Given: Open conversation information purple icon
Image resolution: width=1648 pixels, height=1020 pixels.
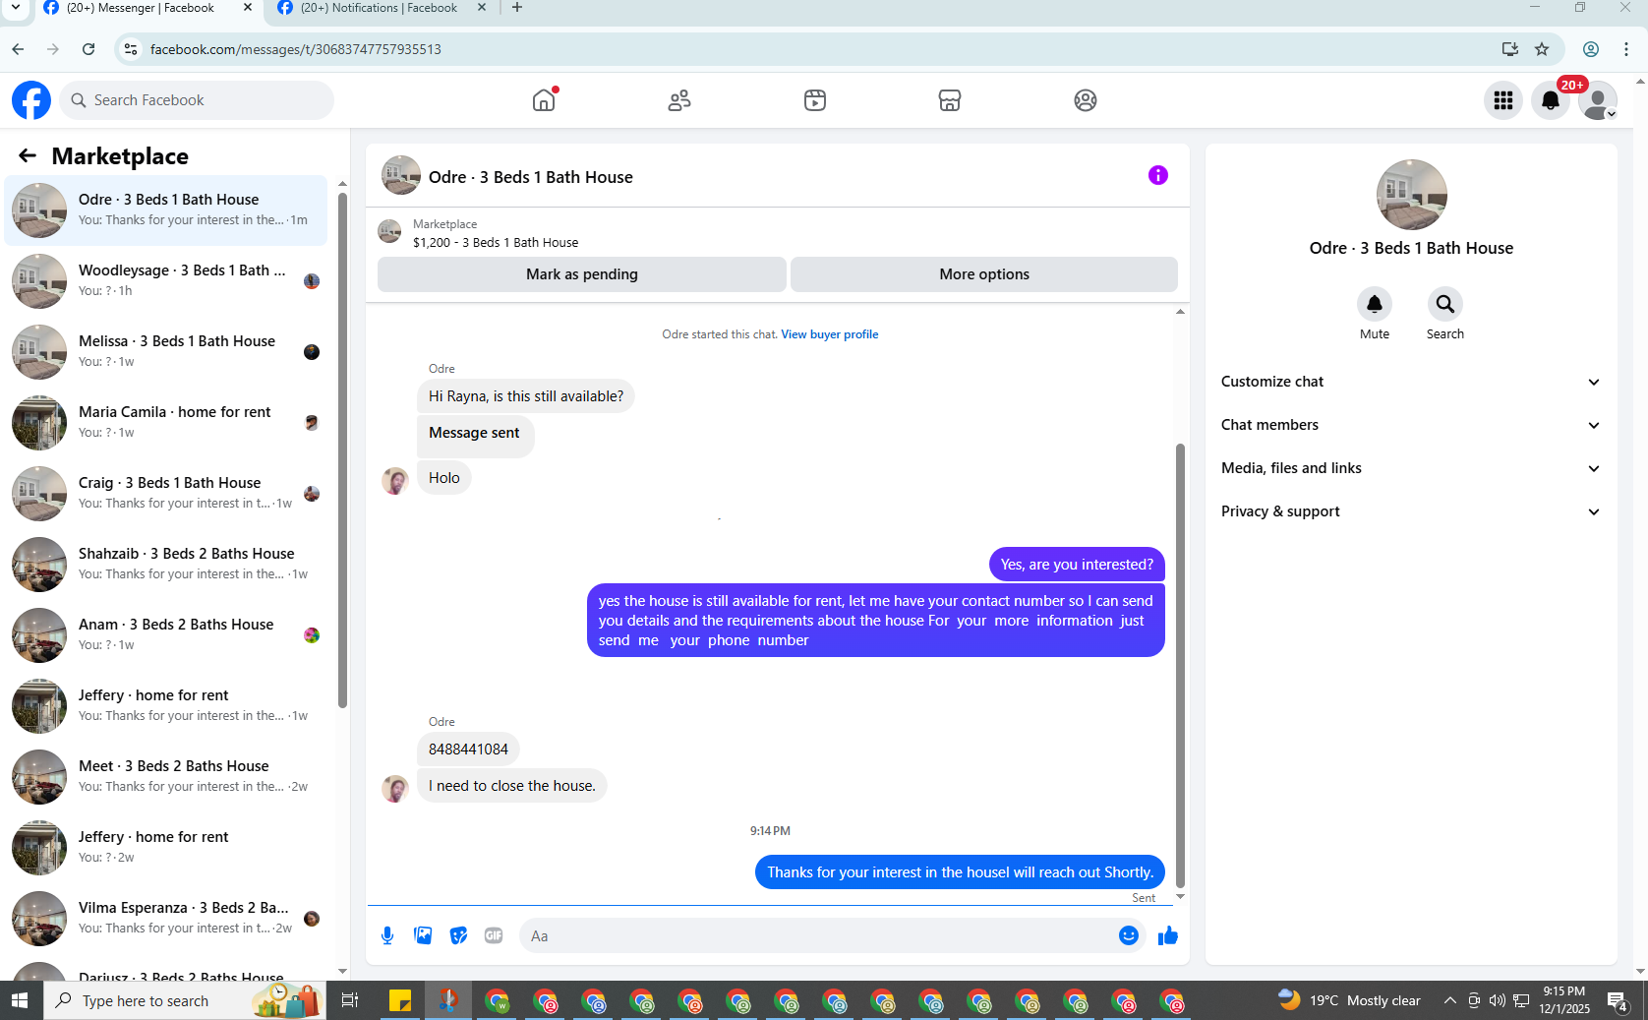Looking at the screenshot, I should pyautogui.click(x=1158, y=175).
